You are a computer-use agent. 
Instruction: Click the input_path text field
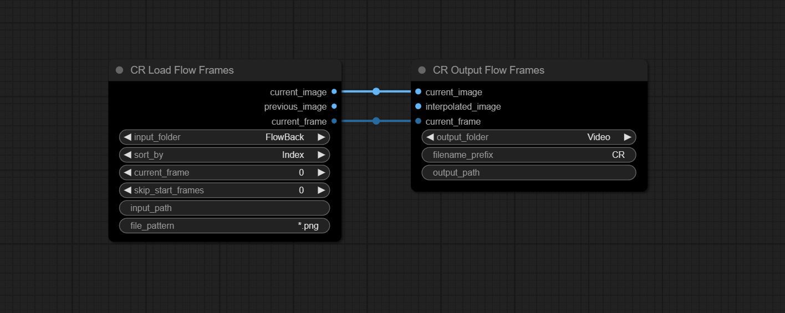[x=225, y=208]
